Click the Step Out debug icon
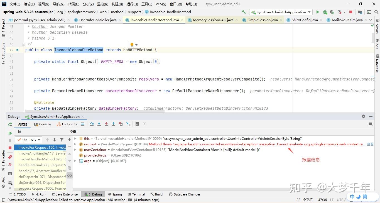The image size is (380, 203). [114, 124]
